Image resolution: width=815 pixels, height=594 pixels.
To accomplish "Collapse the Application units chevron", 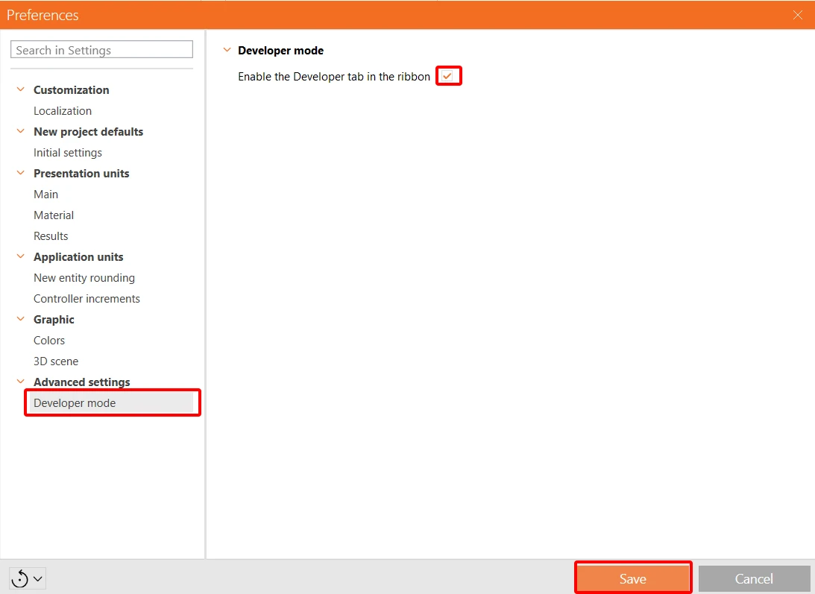I will point(21,256).
